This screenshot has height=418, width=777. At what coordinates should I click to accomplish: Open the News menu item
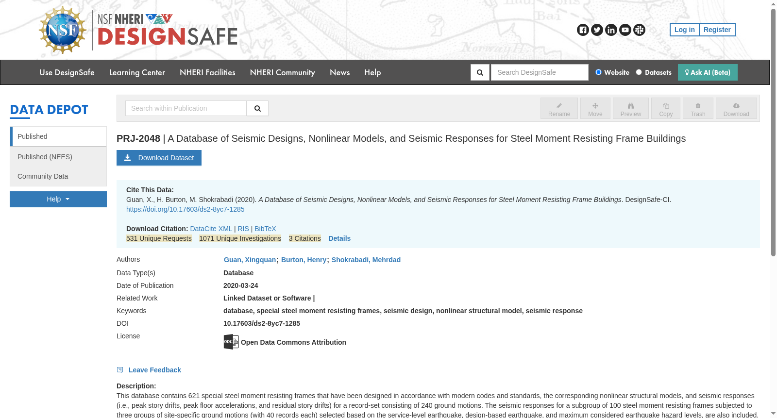tap(339, 72)
